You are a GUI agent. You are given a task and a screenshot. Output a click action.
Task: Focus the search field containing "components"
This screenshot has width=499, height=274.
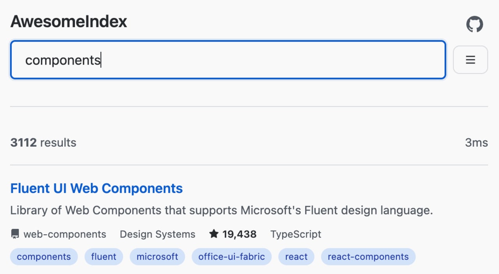click(228, 60)
